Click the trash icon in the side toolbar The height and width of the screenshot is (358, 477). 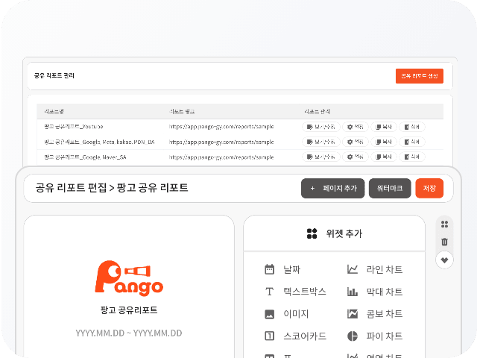(x=444, y=242)
